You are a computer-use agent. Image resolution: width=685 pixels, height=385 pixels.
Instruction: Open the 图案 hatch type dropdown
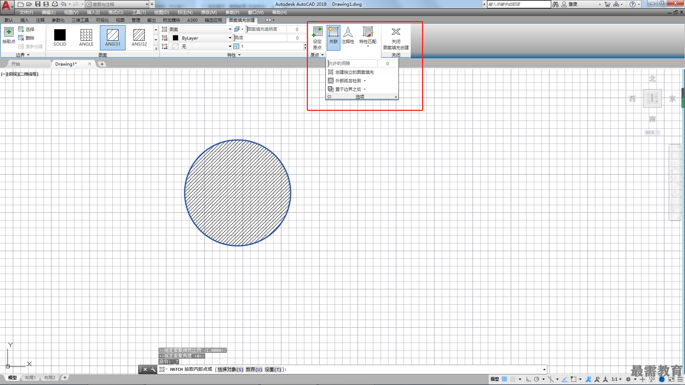(201, 29)
